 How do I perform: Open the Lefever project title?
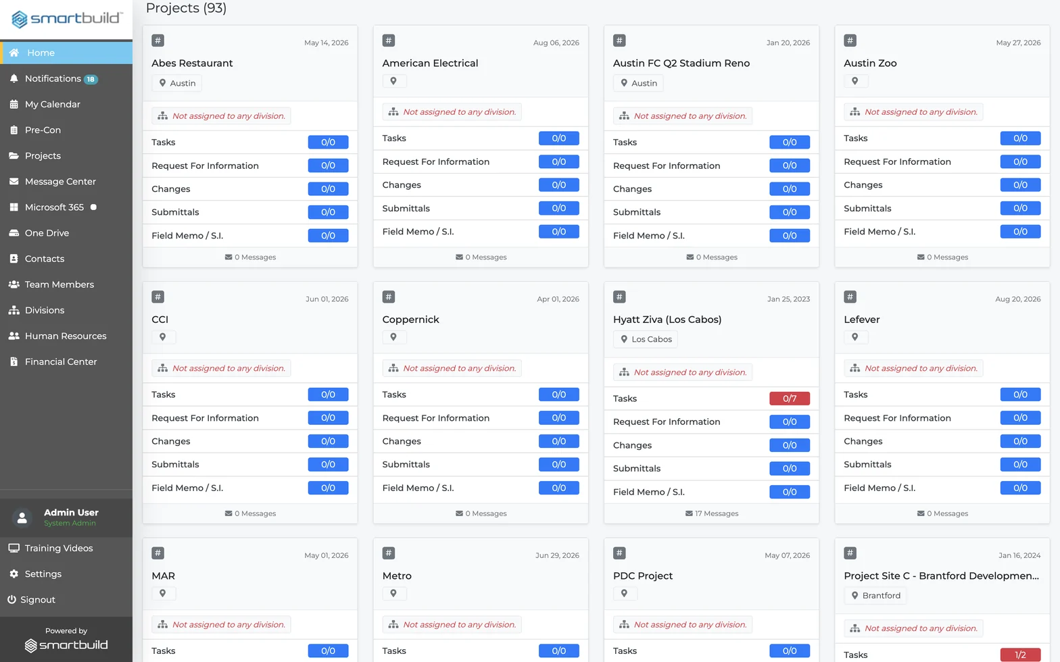coord(861,320)
